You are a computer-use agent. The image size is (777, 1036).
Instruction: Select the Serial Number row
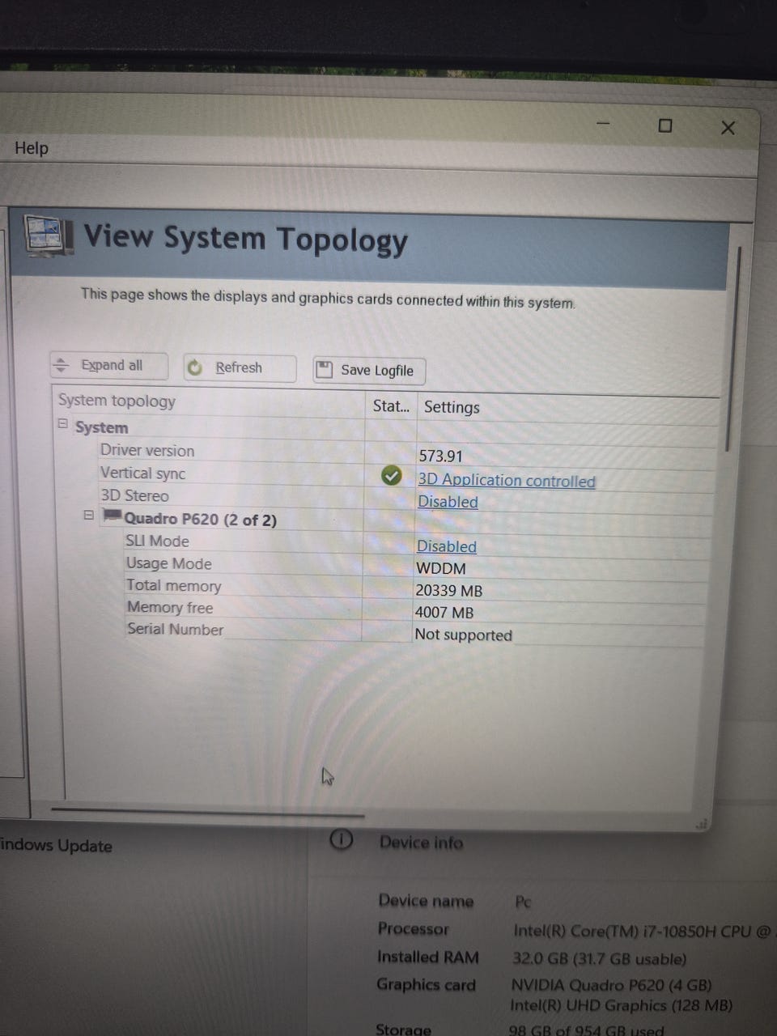pos(414,631)
